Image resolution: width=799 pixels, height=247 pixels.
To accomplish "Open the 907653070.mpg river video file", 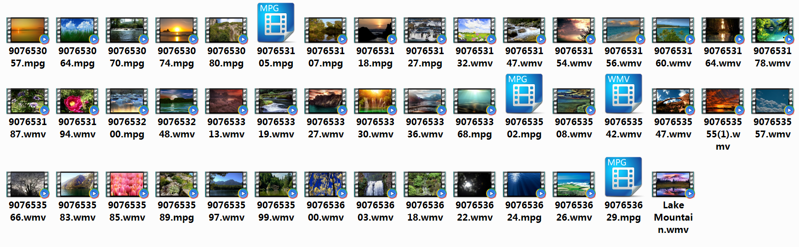I will 127,30.
